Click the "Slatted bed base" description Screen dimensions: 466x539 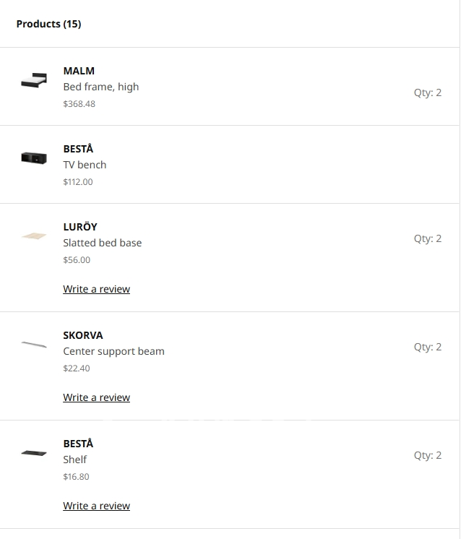pos(103,243)
